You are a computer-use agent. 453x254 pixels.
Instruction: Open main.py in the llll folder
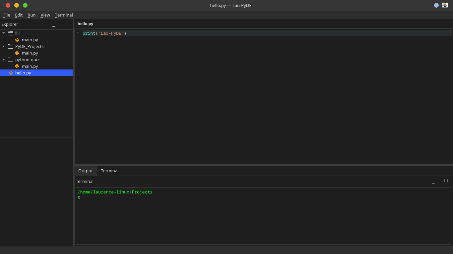click(x=30, y=40)
